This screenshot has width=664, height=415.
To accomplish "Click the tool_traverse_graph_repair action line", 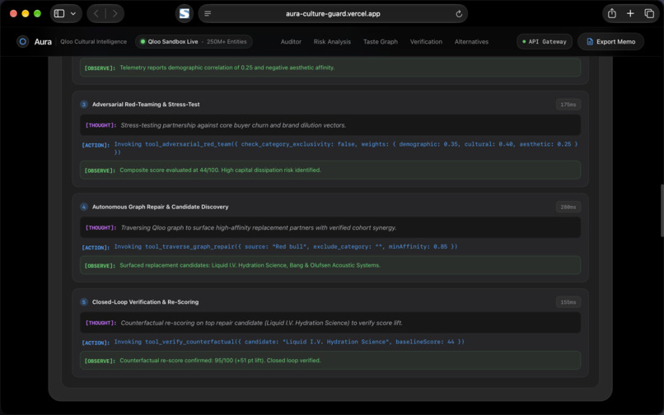I will pyautogui.click(x=269, y=246).
